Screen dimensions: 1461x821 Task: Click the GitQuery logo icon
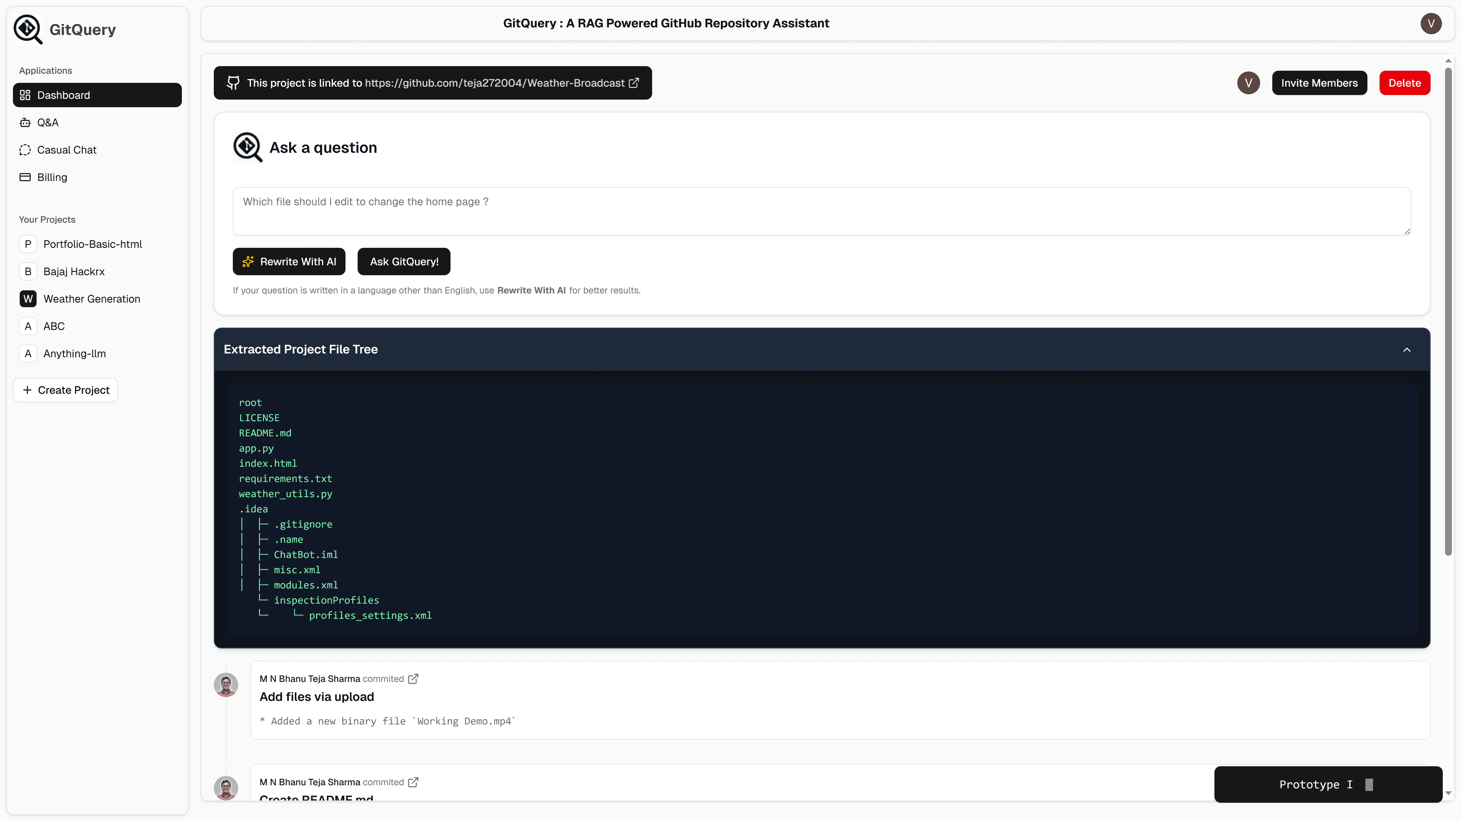click(x=27, y=30)
